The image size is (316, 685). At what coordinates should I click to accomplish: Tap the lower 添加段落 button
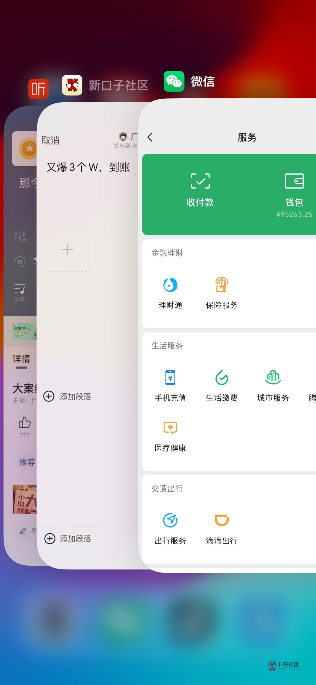pyautogui.click(x=68, y=539)
